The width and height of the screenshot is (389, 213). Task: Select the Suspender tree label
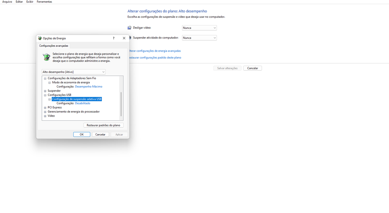[54, 91]
